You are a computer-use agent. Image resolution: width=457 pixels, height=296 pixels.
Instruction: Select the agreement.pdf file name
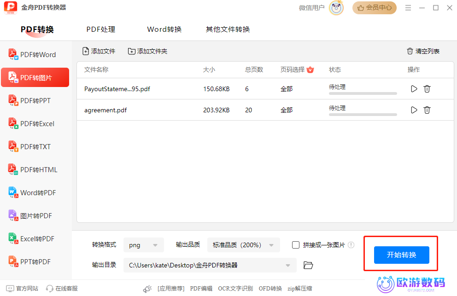coord(105,110)
